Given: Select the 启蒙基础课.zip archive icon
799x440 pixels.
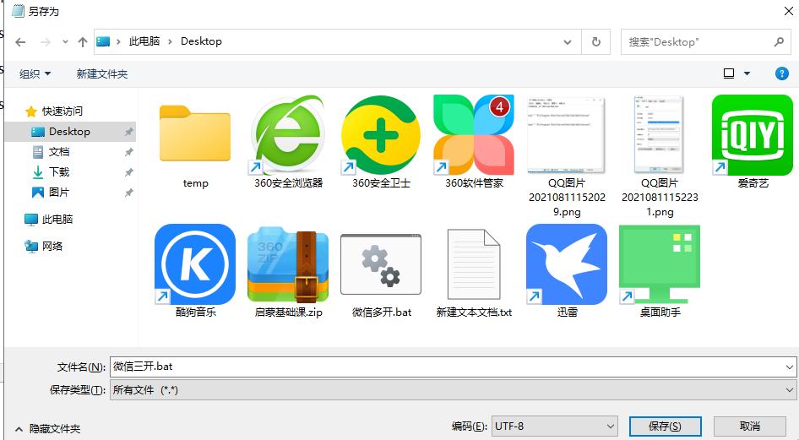Looking at the screenshot, I should (x=288, y=264).
